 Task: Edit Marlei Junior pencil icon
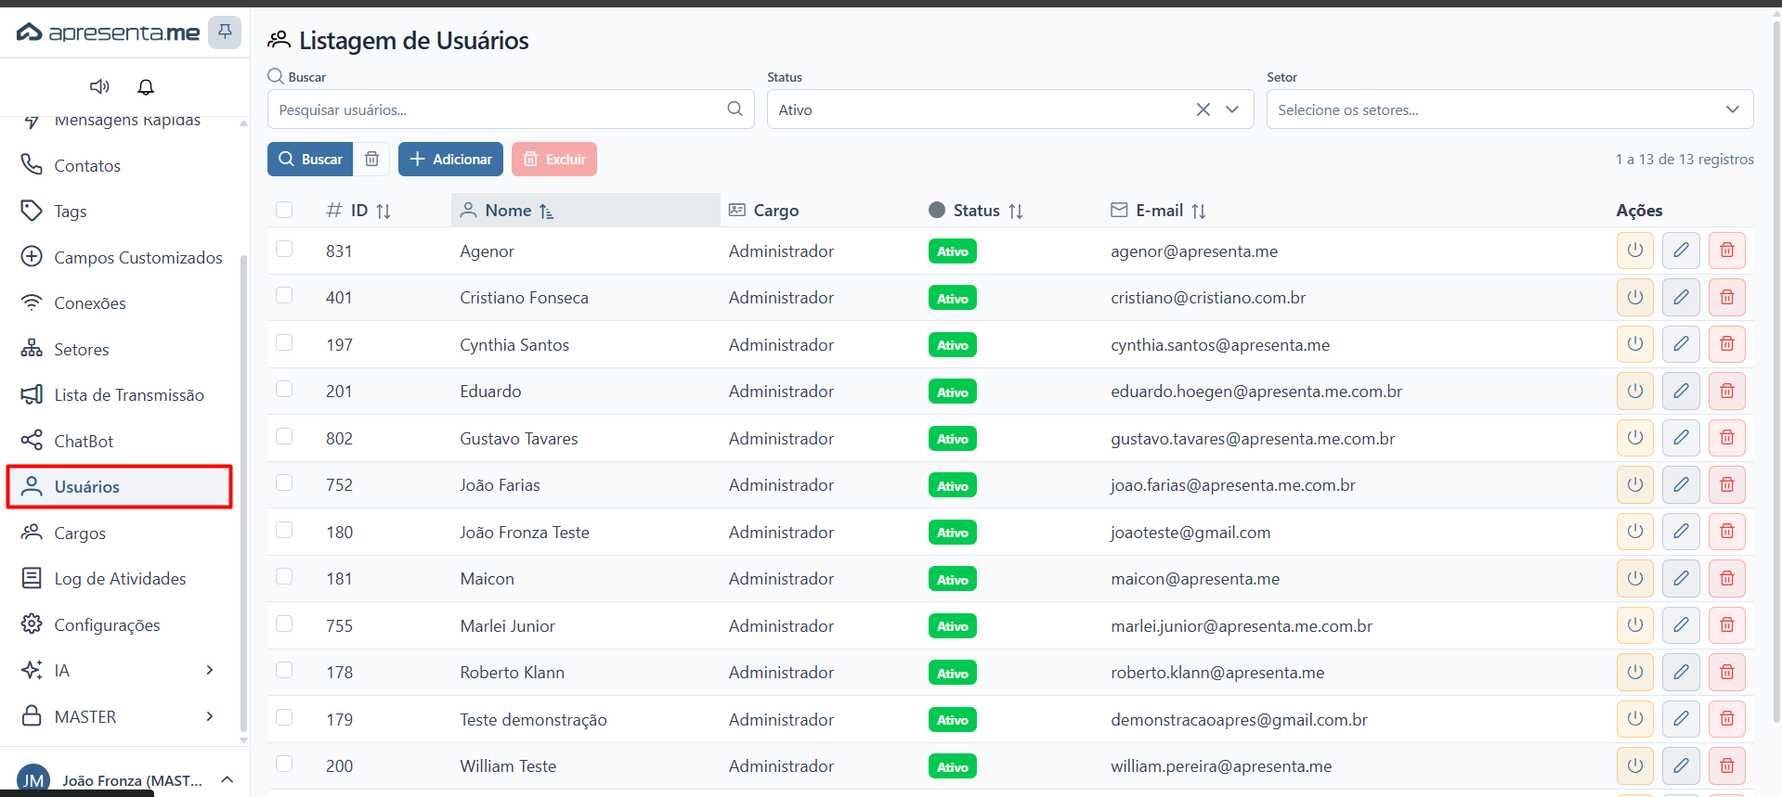pyautogui.click(x=1681, y=625)
